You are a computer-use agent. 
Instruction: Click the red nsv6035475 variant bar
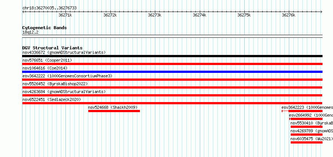tap(306, 142)
